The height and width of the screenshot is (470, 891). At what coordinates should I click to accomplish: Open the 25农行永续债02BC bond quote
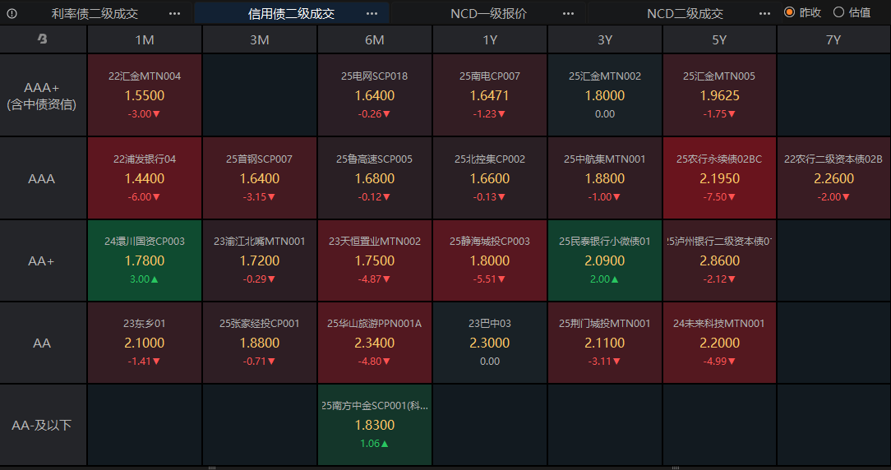click(x=719, y=177)
